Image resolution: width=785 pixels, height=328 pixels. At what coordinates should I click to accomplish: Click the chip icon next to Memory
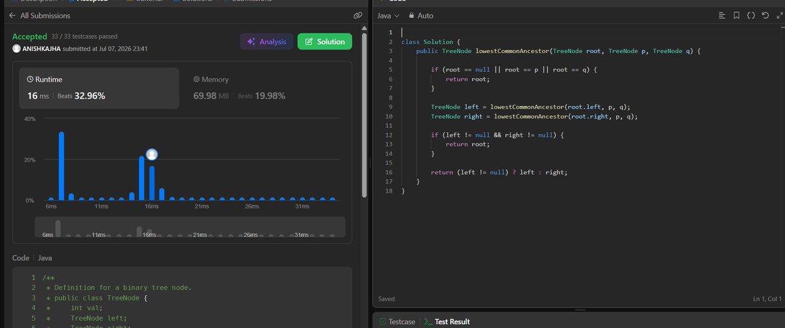196,79
